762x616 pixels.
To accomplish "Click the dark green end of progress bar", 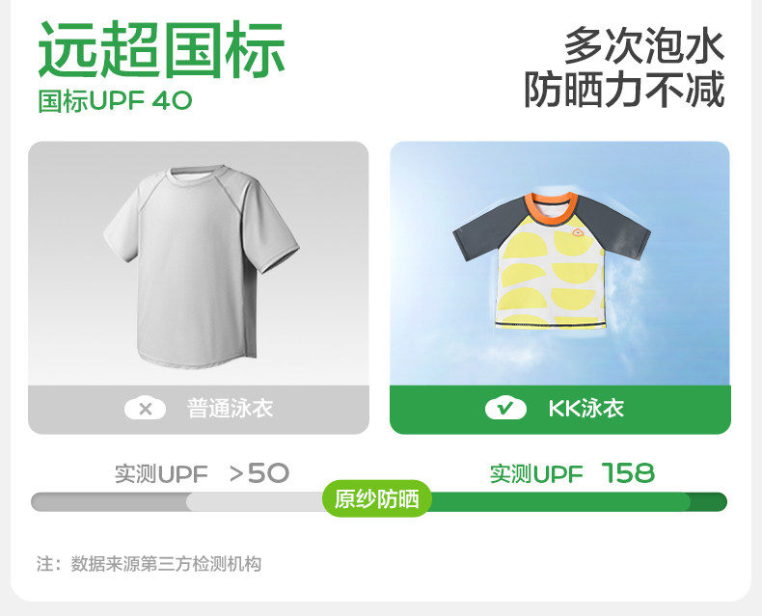I will (709, 502).
